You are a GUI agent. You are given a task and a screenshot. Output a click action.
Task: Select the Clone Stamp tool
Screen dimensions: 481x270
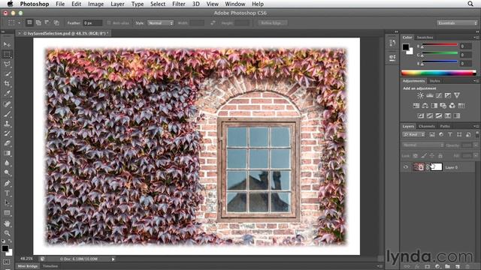[x=7, y=124]
